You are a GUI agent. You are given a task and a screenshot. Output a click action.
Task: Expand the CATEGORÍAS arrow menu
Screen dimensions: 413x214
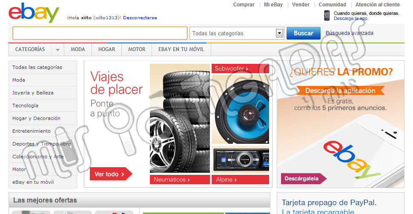tap(57, 49)
